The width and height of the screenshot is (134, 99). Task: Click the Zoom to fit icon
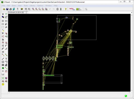pos(33,9)
